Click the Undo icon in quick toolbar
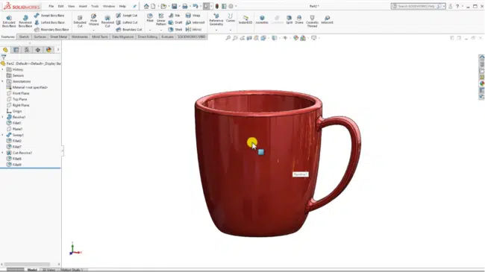 pos(195,6)
